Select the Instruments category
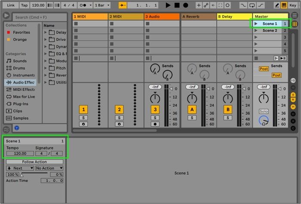The image size is (301, 204). click(21, 75)
